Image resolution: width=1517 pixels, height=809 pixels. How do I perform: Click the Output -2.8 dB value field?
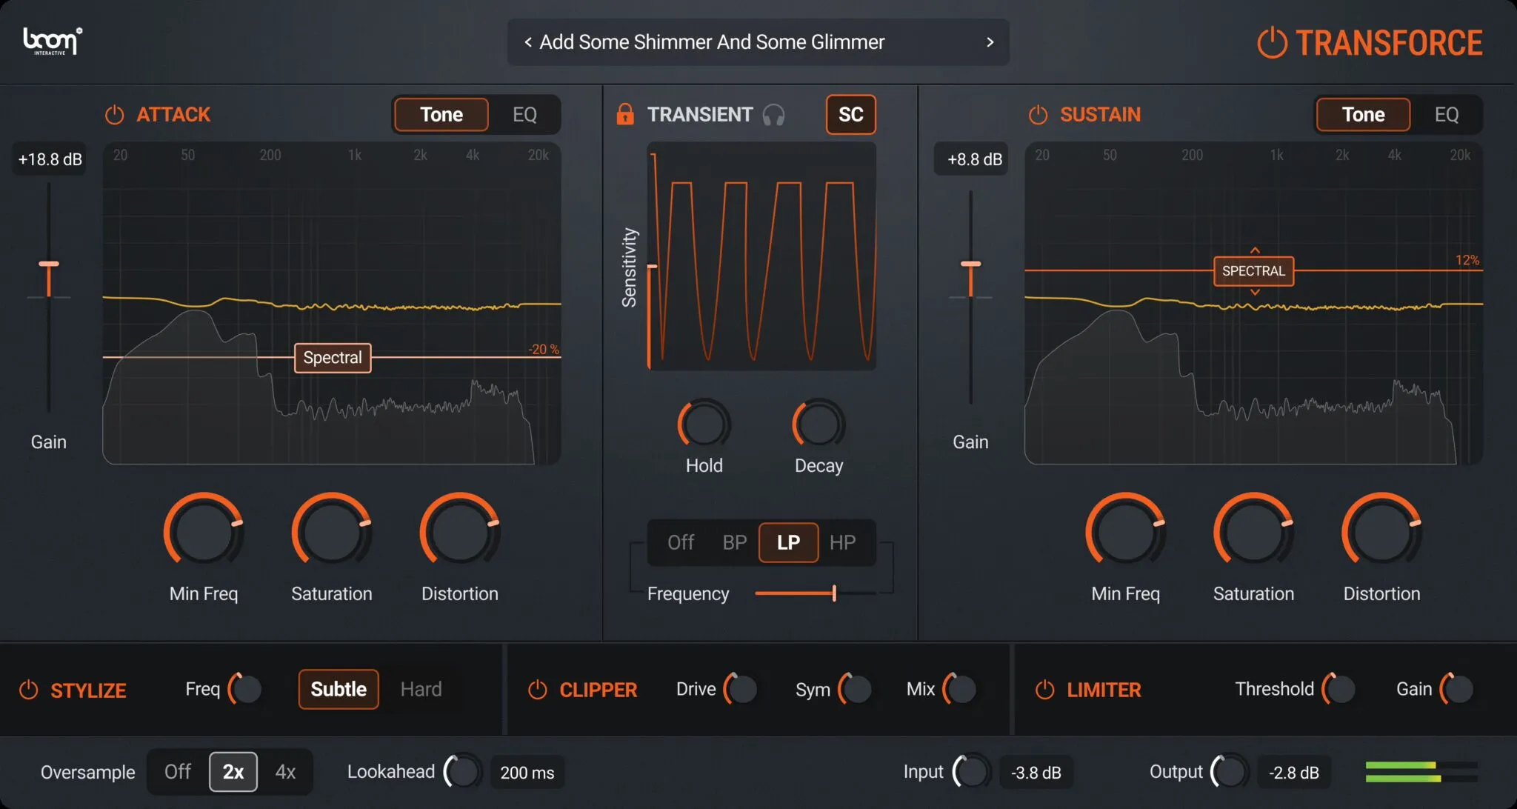1293,773
